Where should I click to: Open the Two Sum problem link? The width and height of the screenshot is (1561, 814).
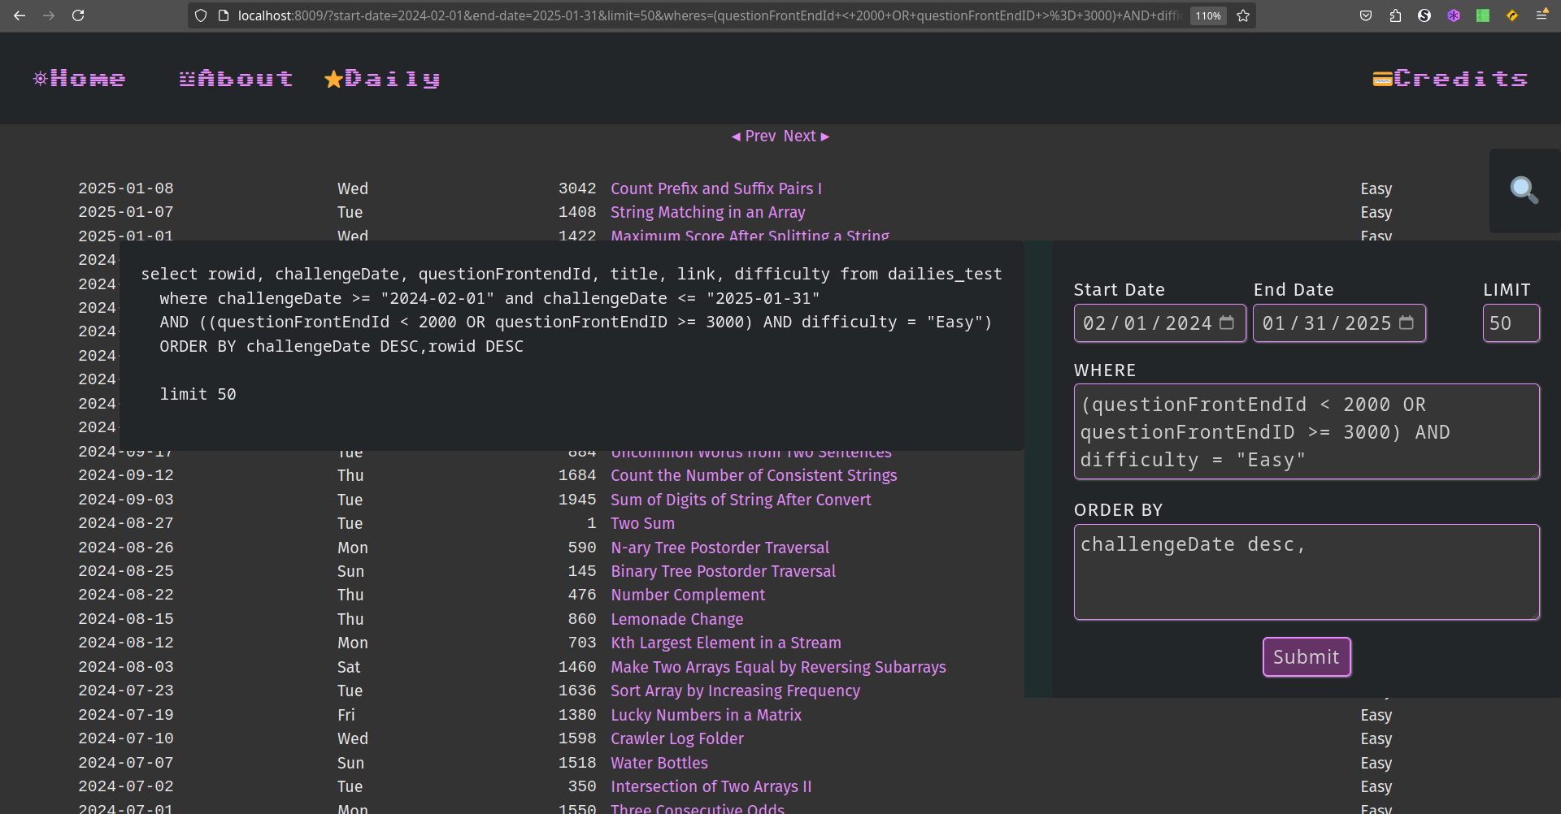click(x=642, y=524)
